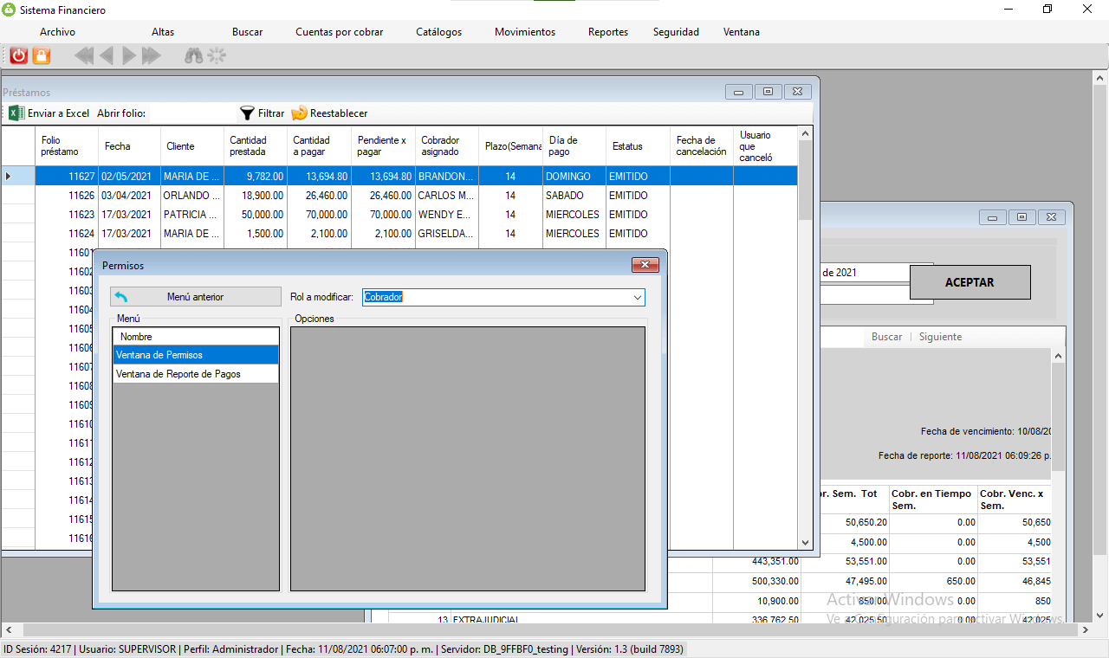Click the main window horizontal scrollbar right arrow
This screenshot has width=1109, height=658.
point(1084,630)
